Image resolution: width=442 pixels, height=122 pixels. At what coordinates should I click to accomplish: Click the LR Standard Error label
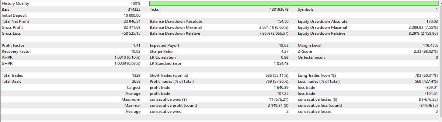(165, 64)
